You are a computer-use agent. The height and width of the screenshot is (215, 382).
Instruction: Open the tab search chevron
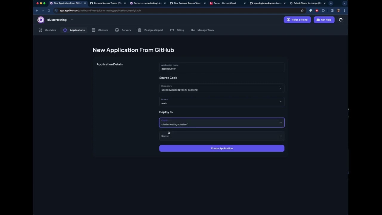[345, 3]
